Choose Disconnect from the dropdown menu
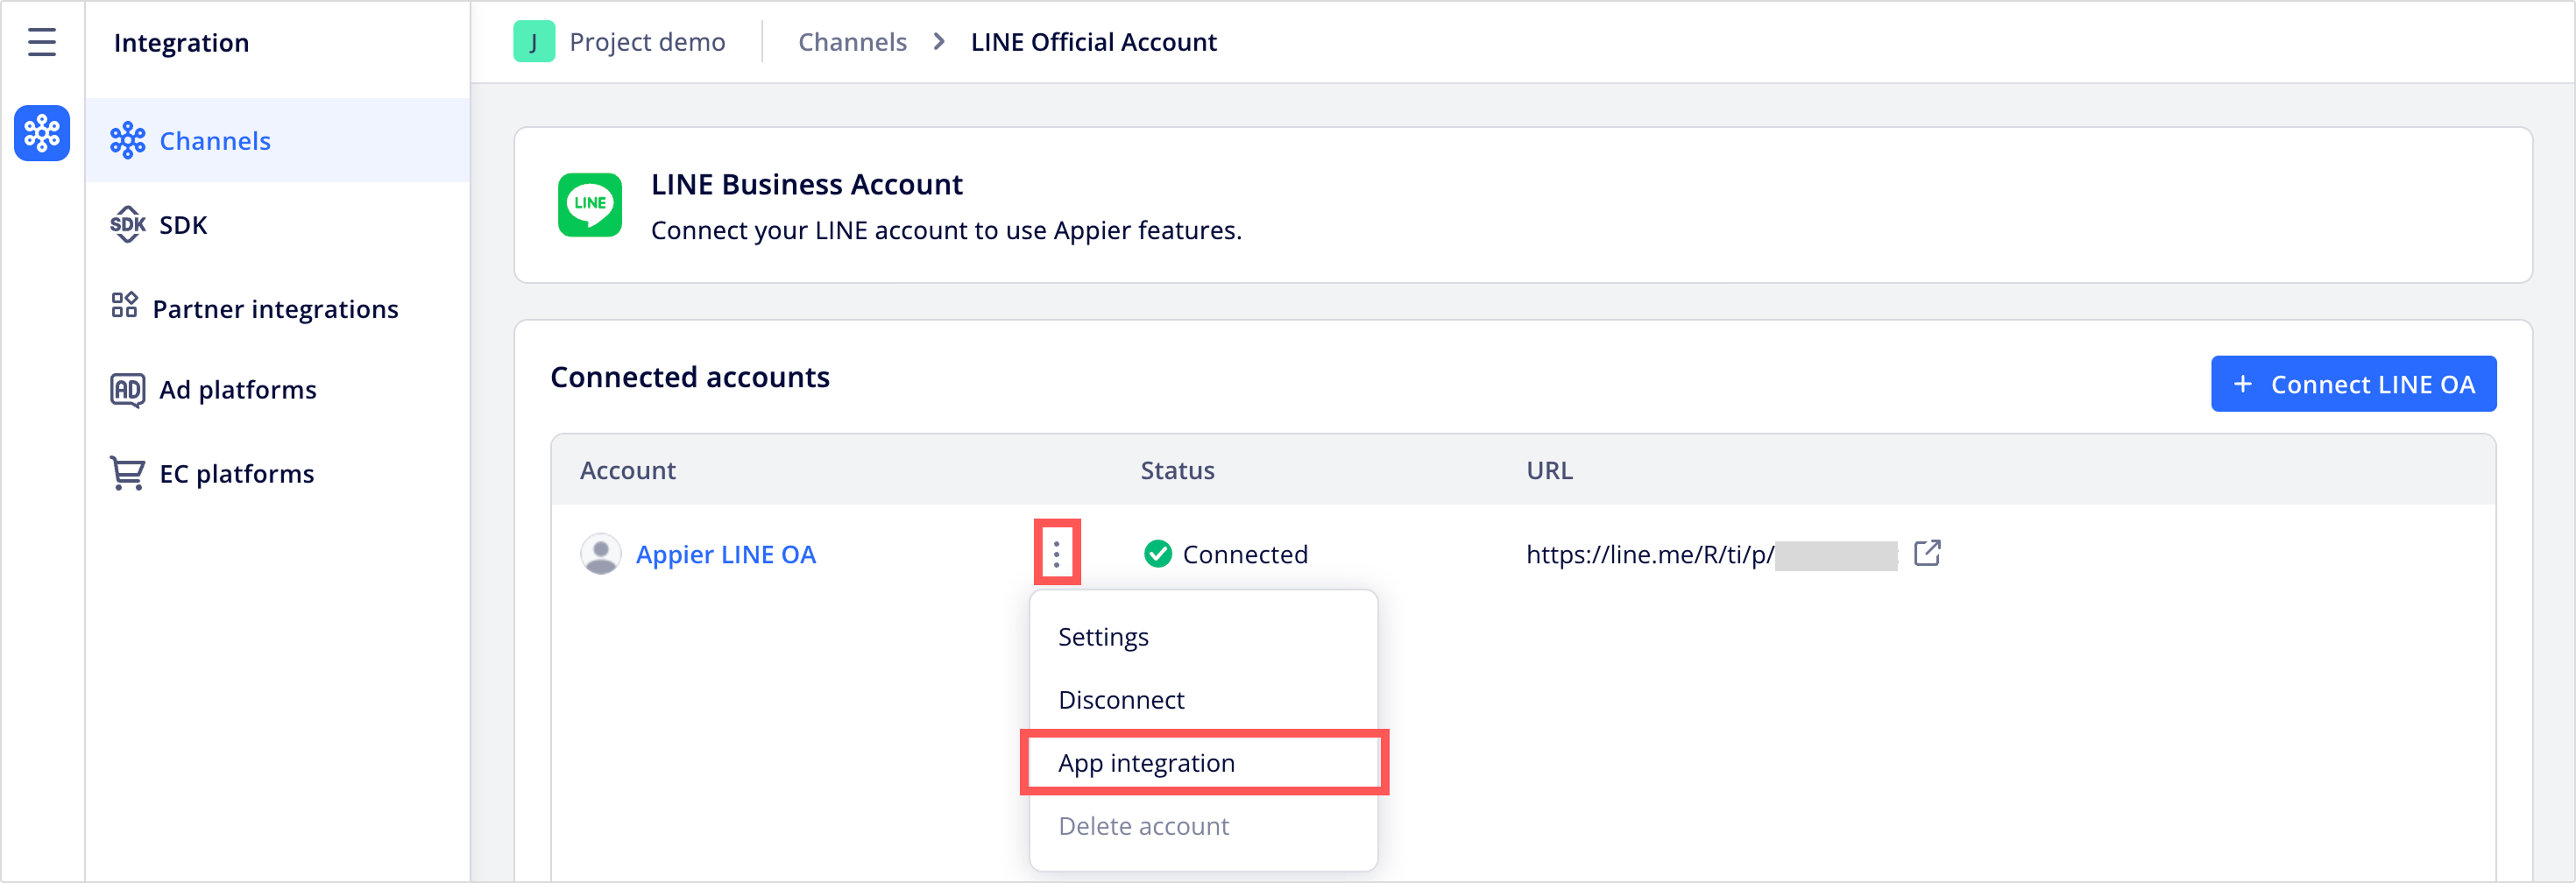The image size is (2576, 883). coord(1203,700)
